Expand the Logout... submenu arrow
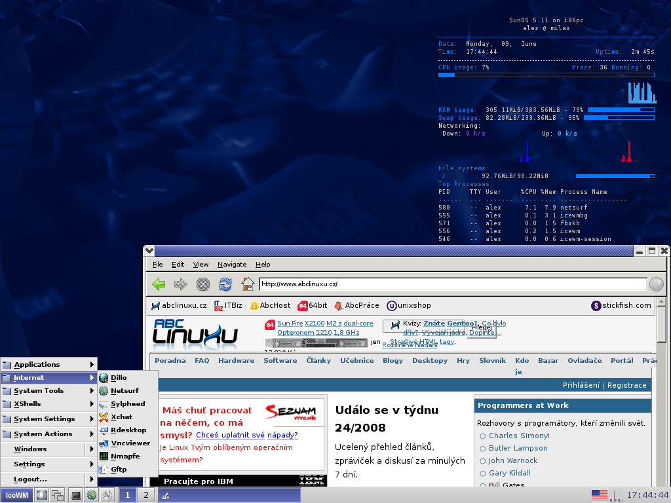Image resolution: width=671 pixels, height=503 pixels. pyautogui.click(x=92, y=479)
